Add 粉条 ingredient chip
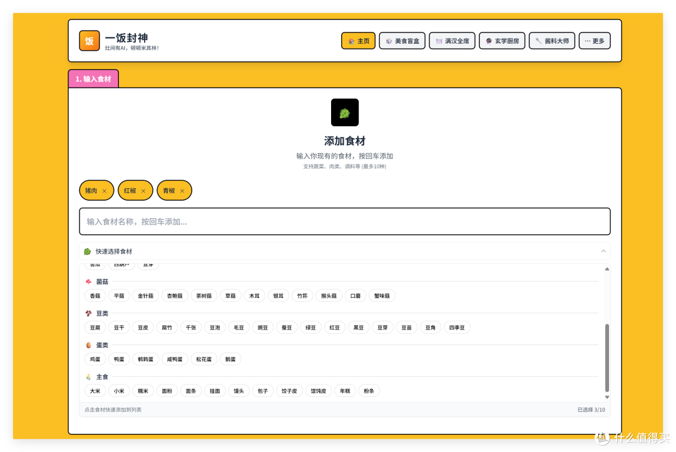This screenshot has height=452, width=676. (369, 391)
